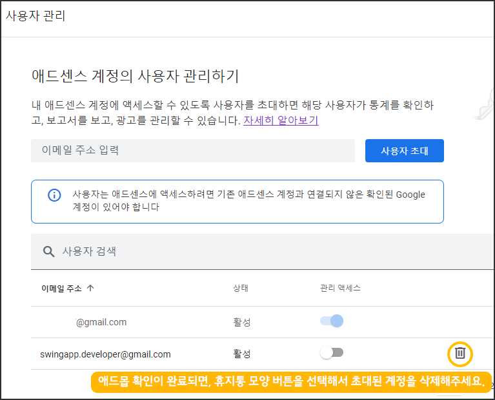The width and height of the screenshot is (495, 400).
Task: Click the magnifier icon in the user search bar
Action: pos(48,251)
